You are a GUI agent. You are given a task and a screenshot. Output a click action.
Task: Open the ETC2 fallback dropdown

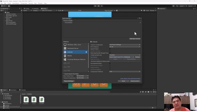click(125, 47)
